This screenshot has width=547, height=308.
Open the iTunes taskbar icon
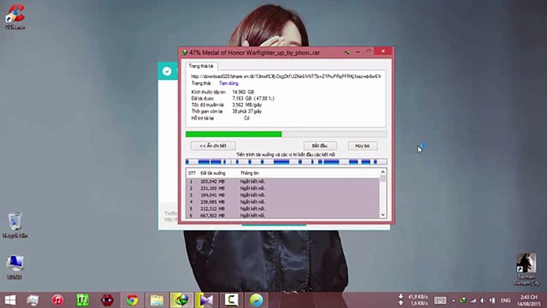pyautogui.click(x=58, y=300)
